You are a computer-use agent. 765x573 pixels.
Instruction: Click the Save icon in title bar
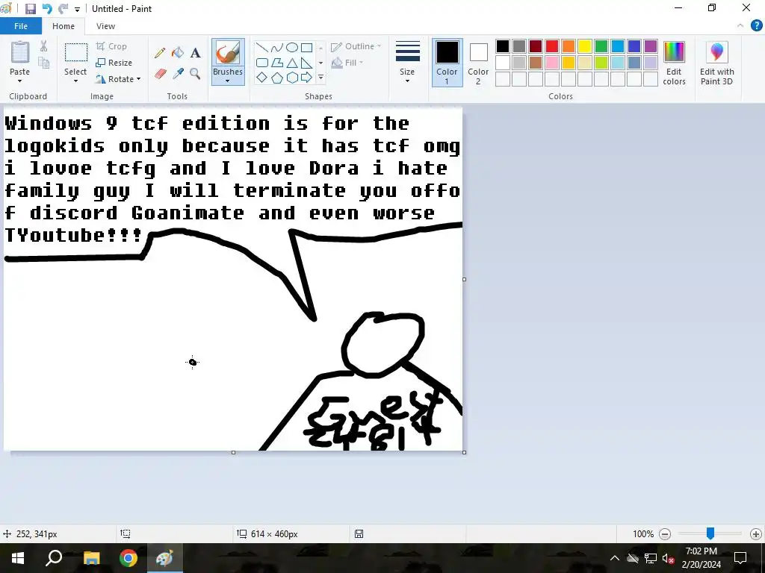coord(30,9)
